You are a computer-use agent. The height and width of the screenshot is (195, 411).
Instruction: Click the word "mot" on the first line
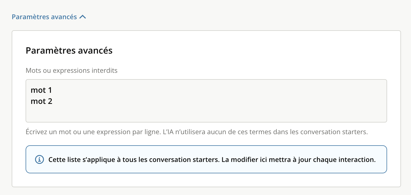[38, 90]
